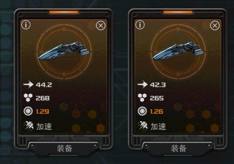
Task: Tap the hexagon cargo icon beside 268
Action: [28, 98]
